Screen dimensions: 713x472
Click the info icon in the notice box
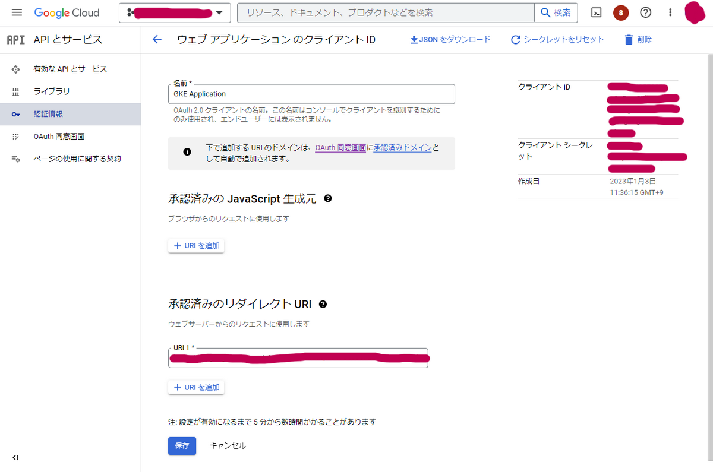(187, 152)
